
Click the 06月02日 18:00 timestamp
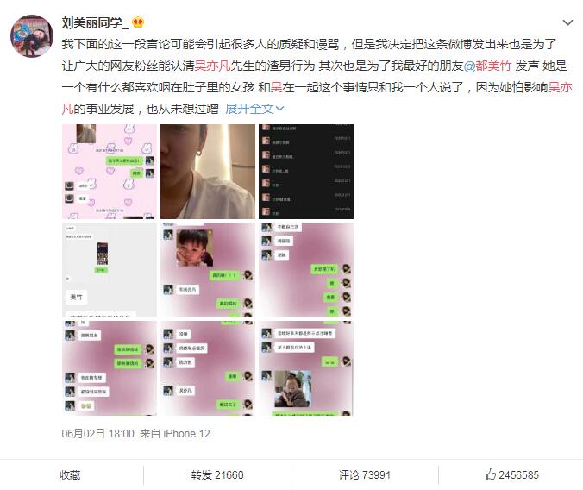97,433
